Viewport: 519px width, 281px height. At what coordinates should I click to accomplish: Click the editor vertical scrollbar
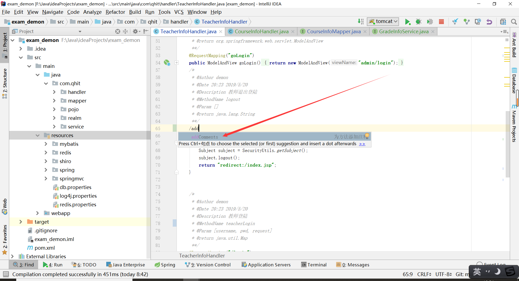pos(507,144)
